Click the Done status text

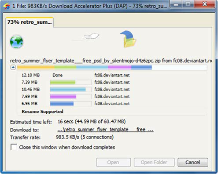(58, 75)
